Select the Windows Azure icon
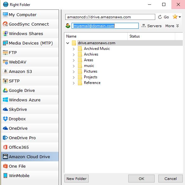185x185 pixels. coord(5,100)
